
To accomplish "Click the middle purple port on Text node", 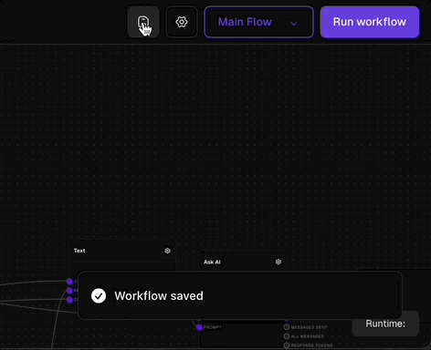I will pos(69,291).
